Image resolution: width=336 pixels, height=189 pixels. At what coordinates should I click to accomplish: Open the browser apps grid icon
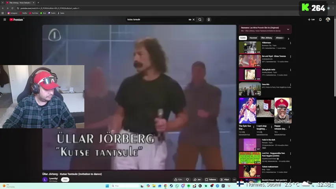3,13
